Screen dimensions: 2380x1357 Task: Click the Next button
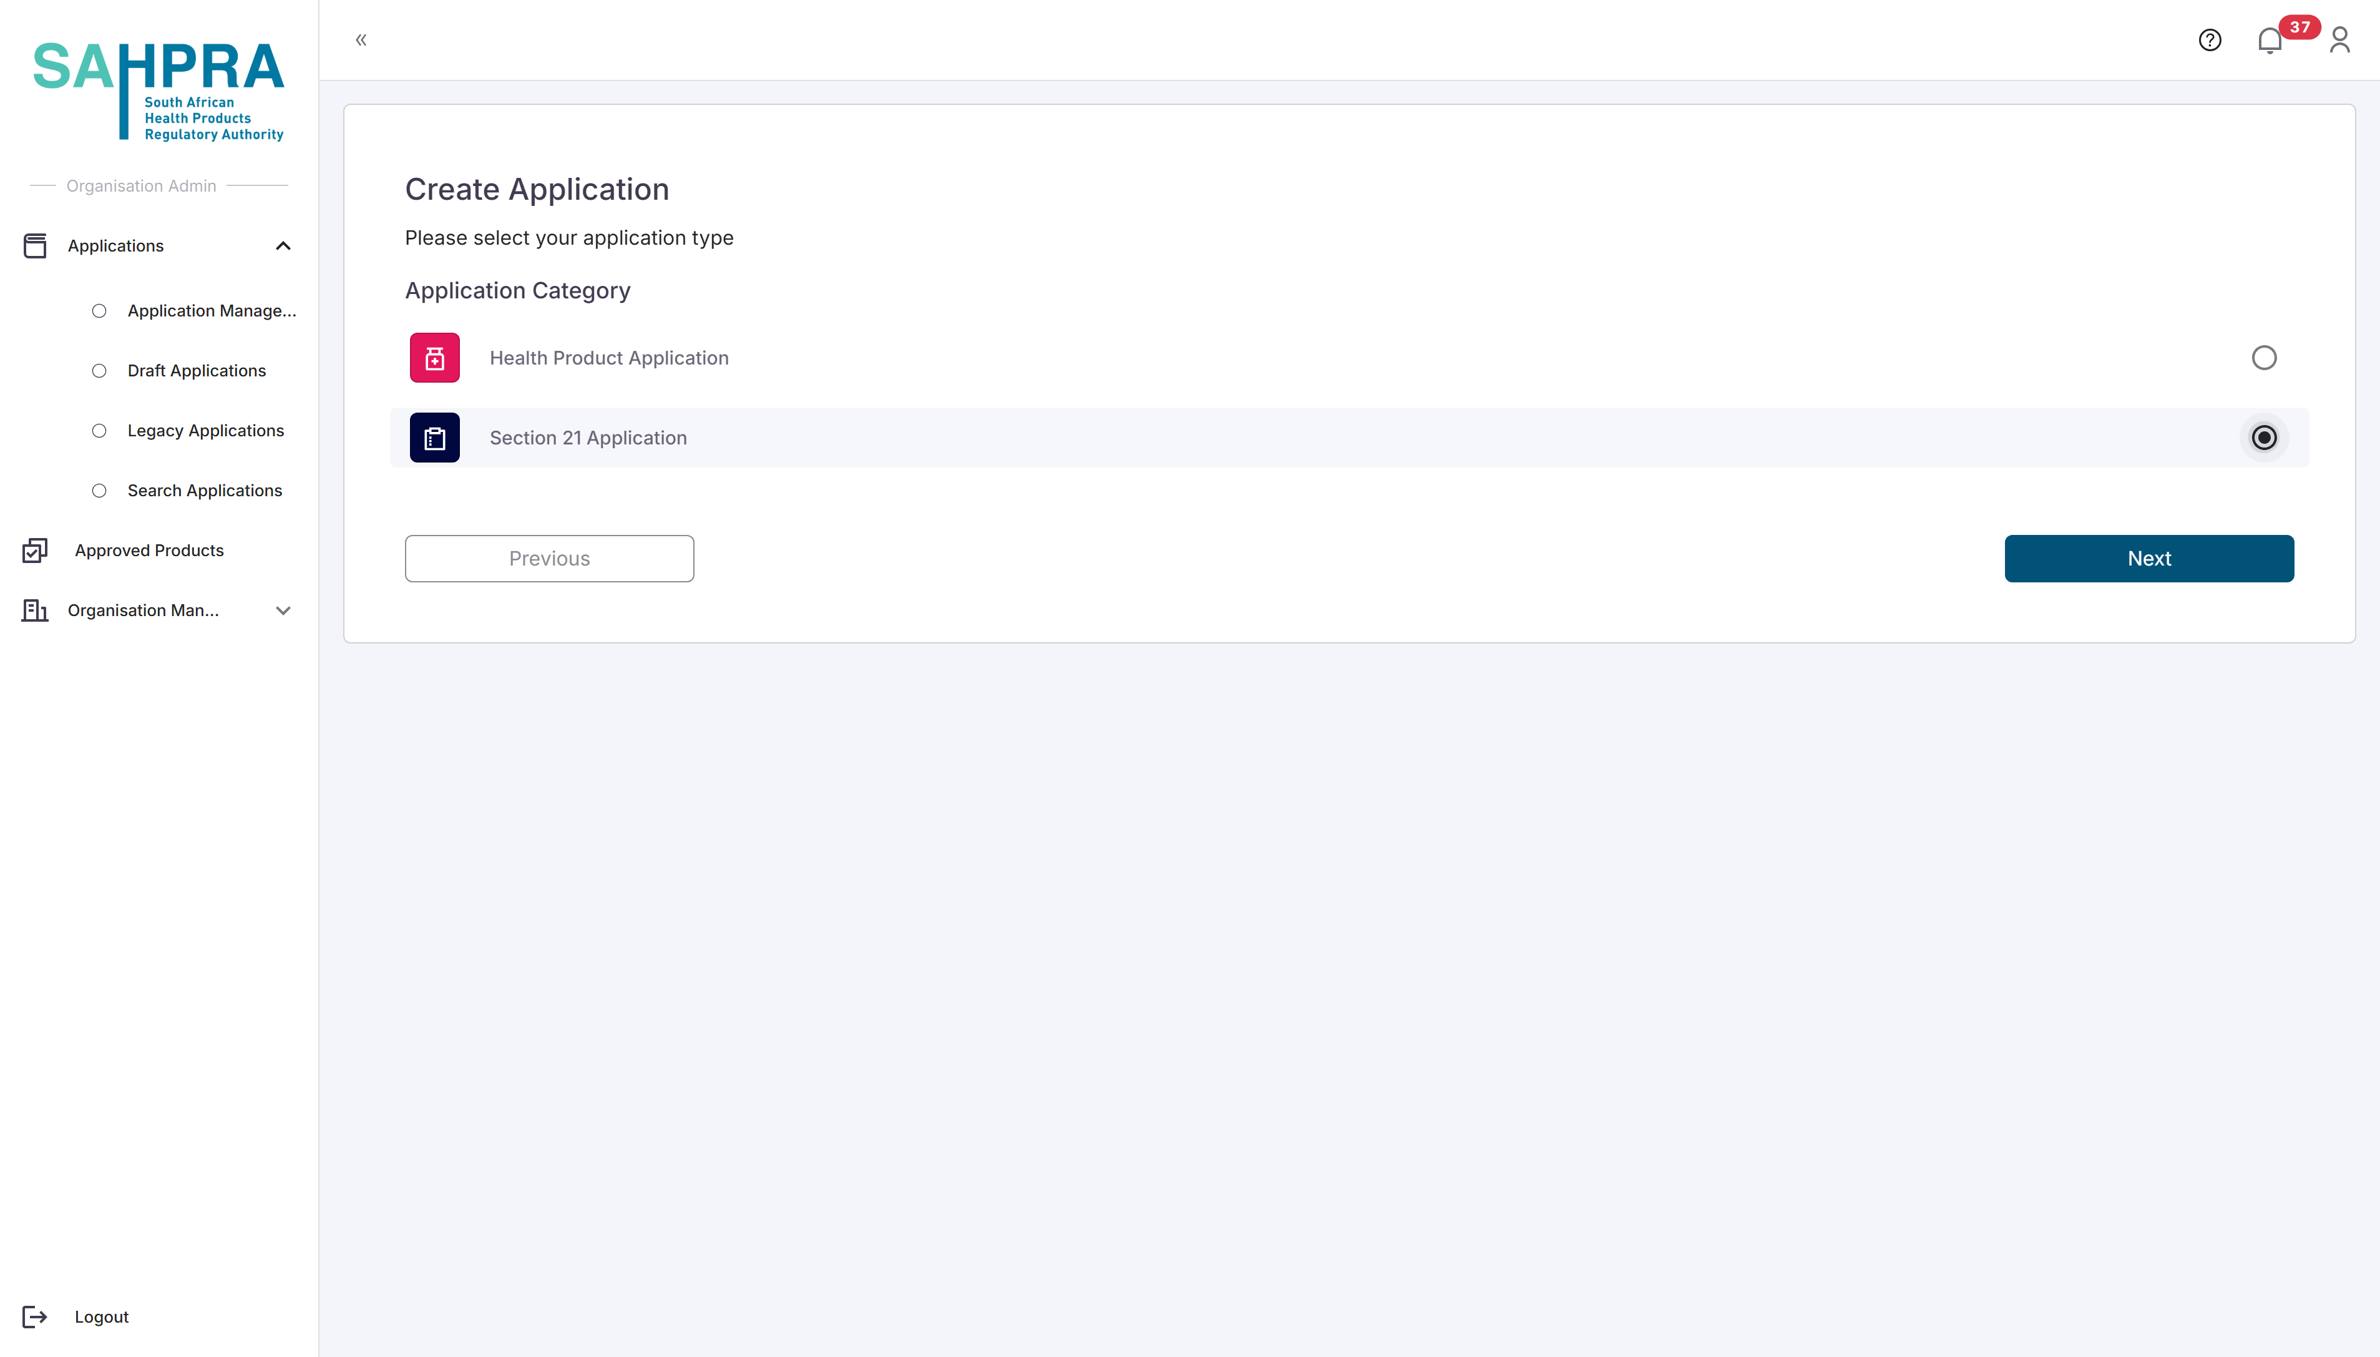pos(2149,559)
